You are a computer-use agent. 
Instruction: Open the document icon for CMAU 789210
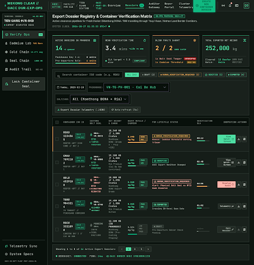[x=244, y=163]
